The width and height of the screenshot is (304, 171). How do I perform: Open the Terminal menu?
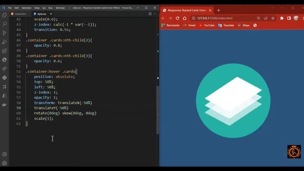point(60,8)
